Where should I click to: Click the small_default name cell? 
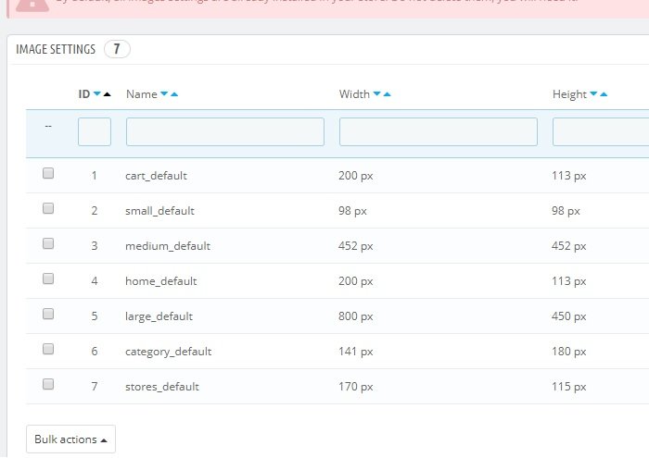(x=159, y=211)
